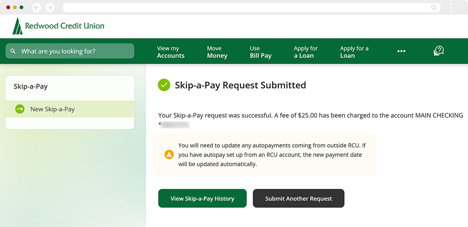The width and height of the screenshot is (468, 227).
Task: Click the green success checkmark icon
Action: [164, 85]
